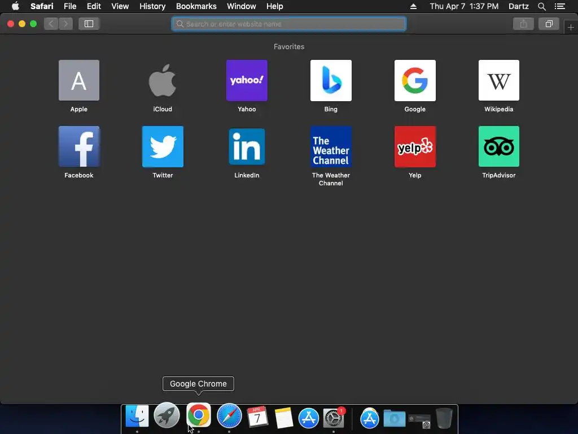Open Notes from the Dock
Image resolution: width=578 pixels, height=434 pixels.
[283, 418]
